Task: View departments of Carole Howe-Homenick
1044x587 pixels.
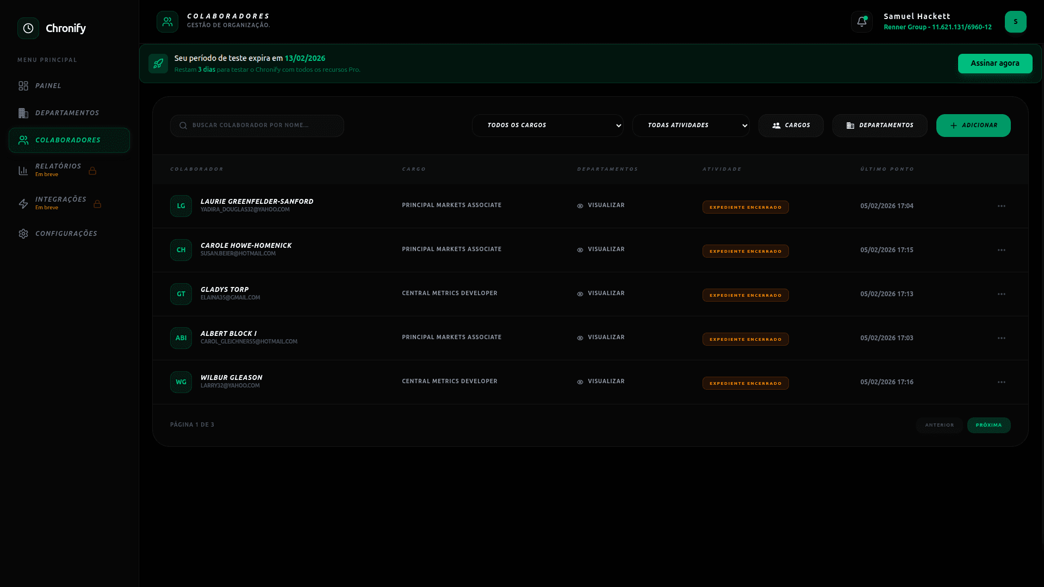Action: point(601,249)
